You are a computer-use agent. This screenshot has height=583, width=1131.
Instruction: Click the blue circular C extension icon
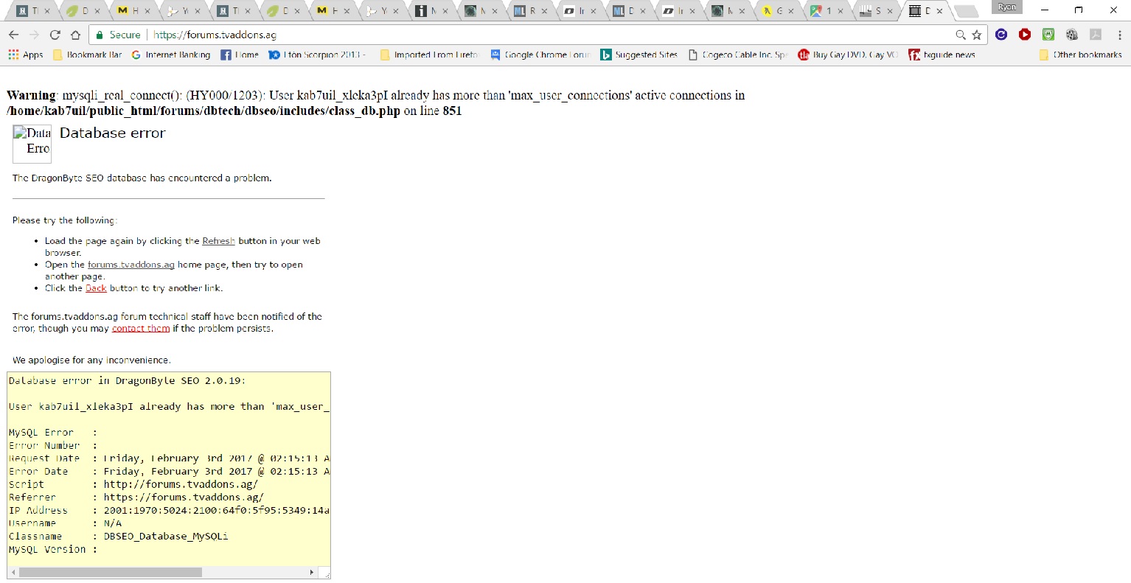(x=1001, y=34)
